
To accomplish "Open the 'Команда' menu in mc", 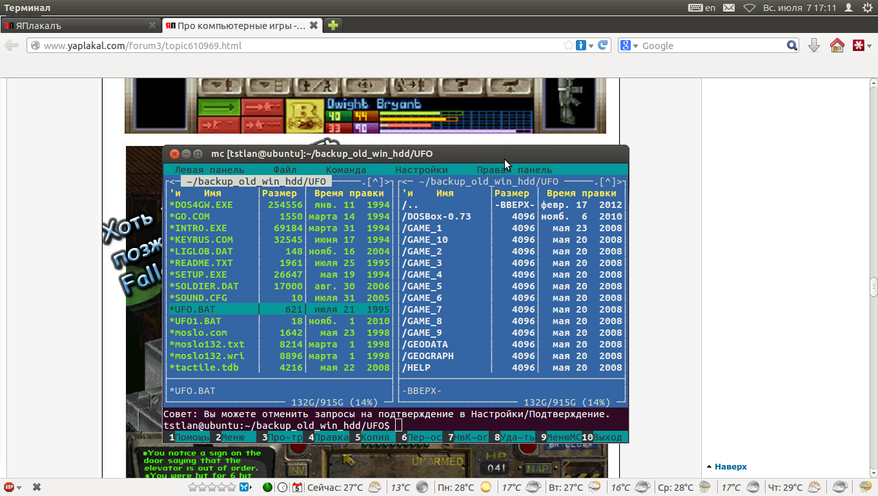I will click(346, 170).
